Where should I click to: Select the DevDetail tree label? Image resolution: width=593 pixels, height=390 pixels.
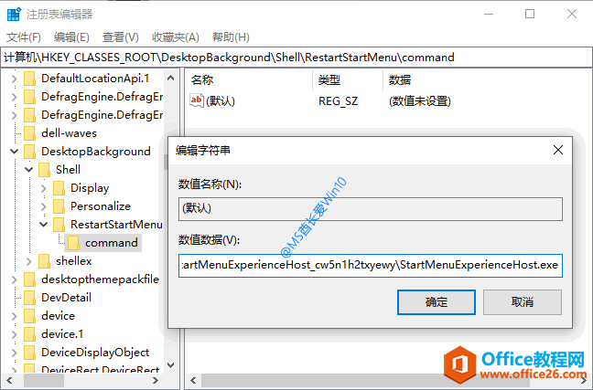[x=66, y=298]
